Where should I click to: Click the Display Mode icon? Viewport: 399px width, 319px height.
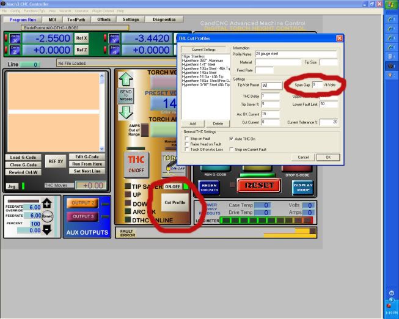303,186
